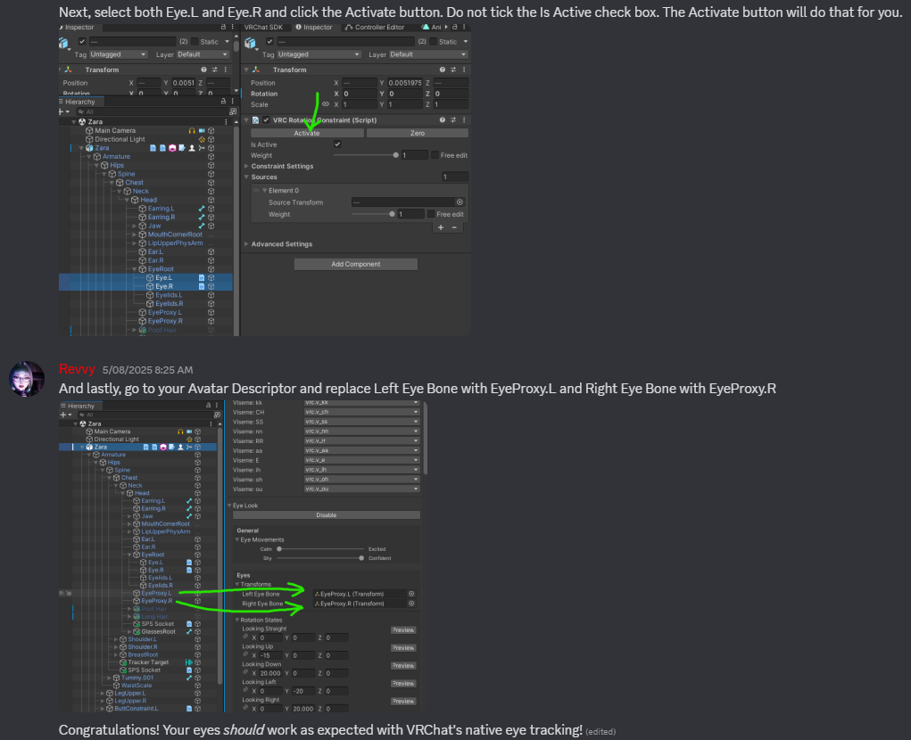
Task: Open scene options dots on Zara scene row, Eye Look screenshot
Action: [211, 423]
